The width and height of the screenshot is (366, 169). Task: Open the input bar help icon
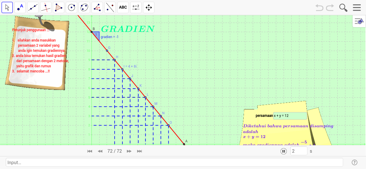click(355, 162)
